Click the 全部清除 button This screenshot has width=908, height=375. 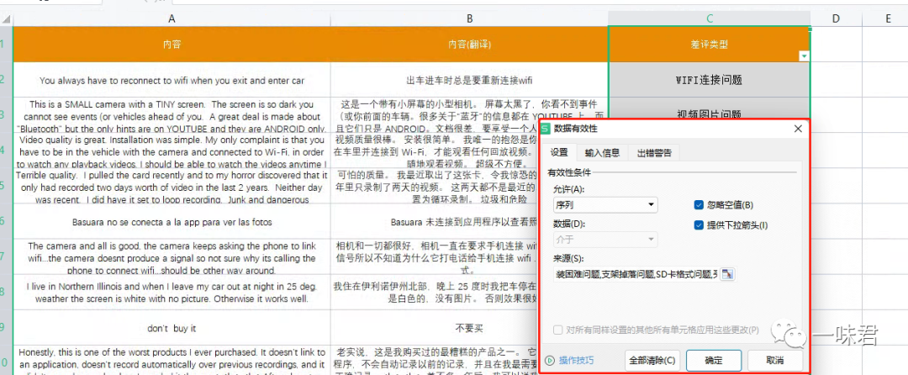coord(652,360)
